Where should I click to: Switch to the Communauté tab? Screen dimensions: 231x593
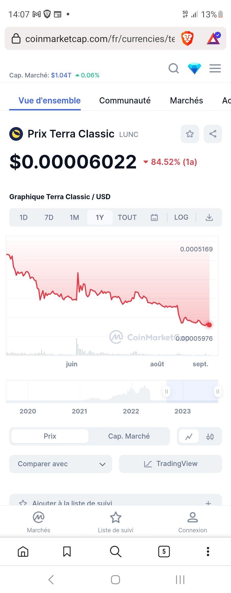point(125,101)
